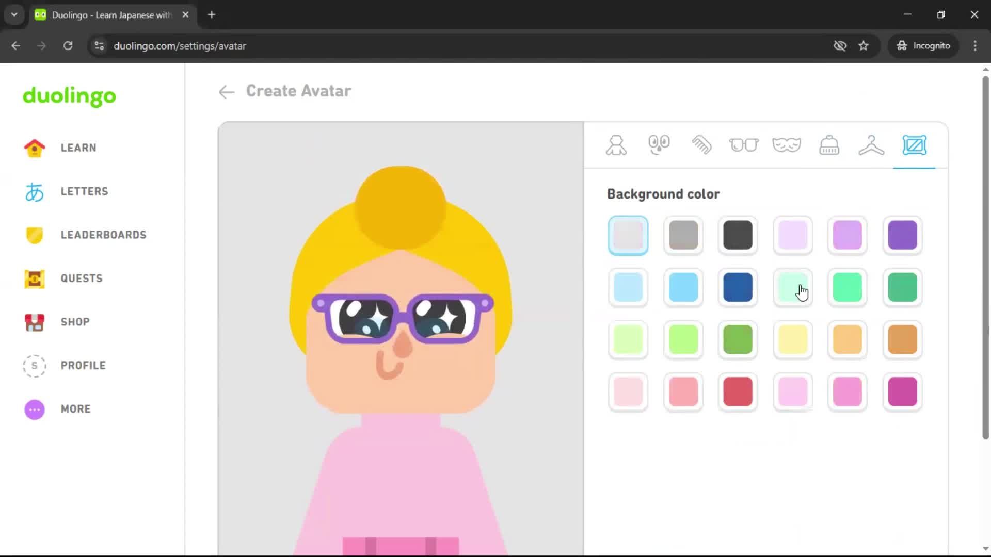
Task: Open the Profile section
Action: pos(83,365)
